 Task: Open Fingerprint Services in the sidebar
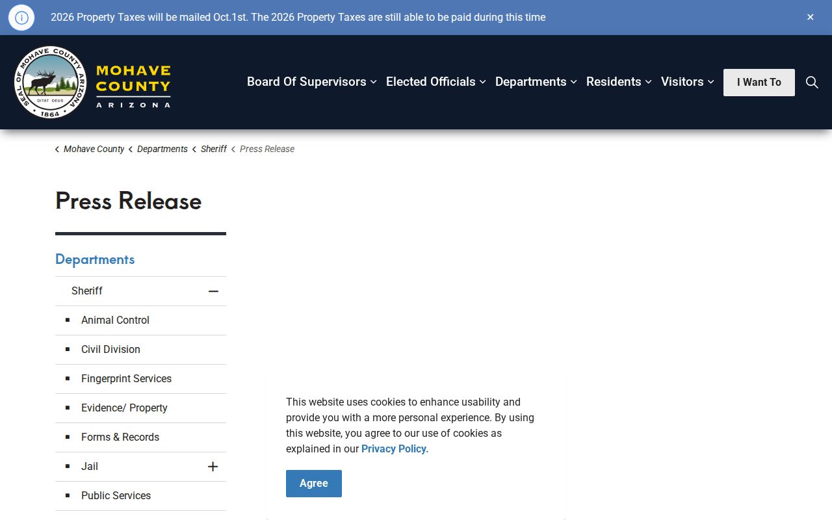point(126,379)
